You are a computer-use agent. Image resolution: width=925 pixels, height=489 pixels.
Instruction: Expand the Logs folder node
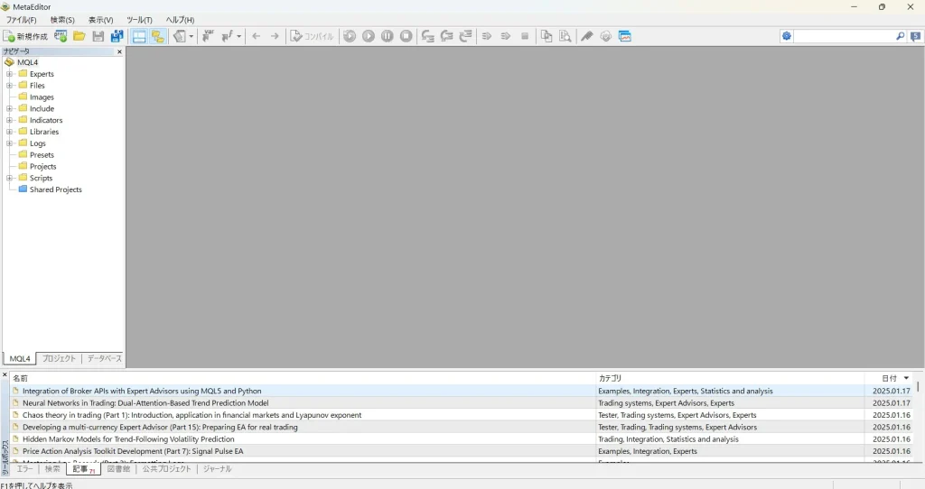9,143
